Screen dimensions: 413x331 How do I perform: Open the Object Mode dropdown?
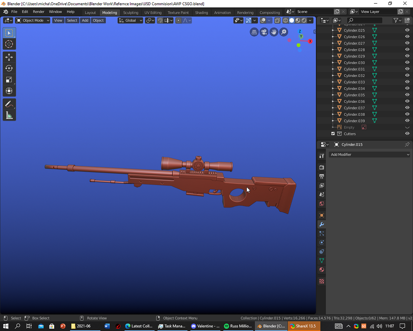(x=32, y=20)
